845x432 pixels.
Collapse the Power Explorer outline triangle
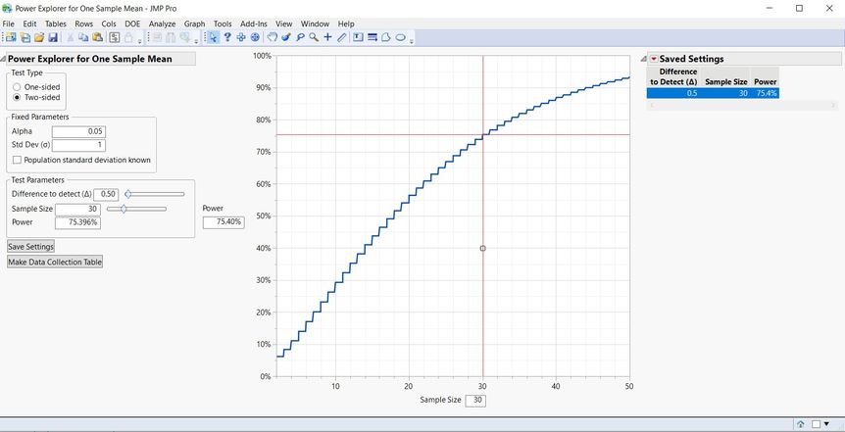3,59
